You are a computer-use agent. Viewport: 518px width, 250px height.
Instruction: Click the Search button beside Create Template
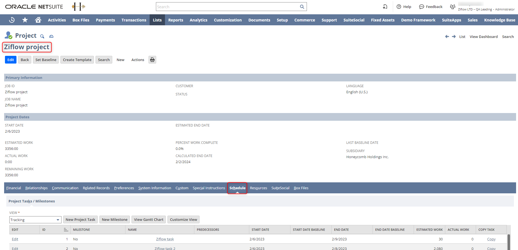(104, 60)
